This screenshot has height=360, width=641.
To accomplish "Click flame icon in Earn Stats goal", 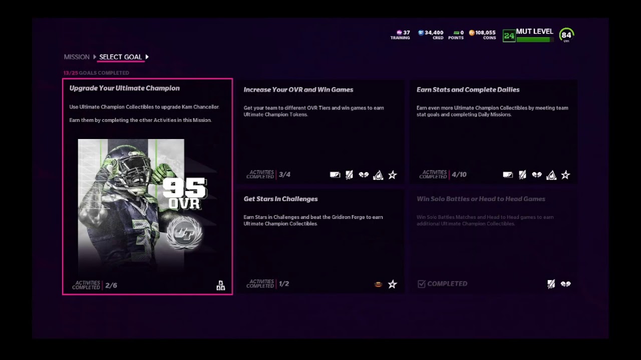I will click(551, 174).
